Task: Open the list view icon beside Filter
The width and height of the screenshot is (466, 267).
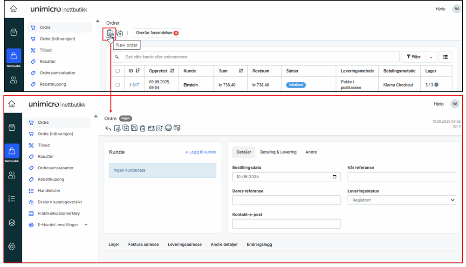Action: pyautogui.click(x=445, y=57)
